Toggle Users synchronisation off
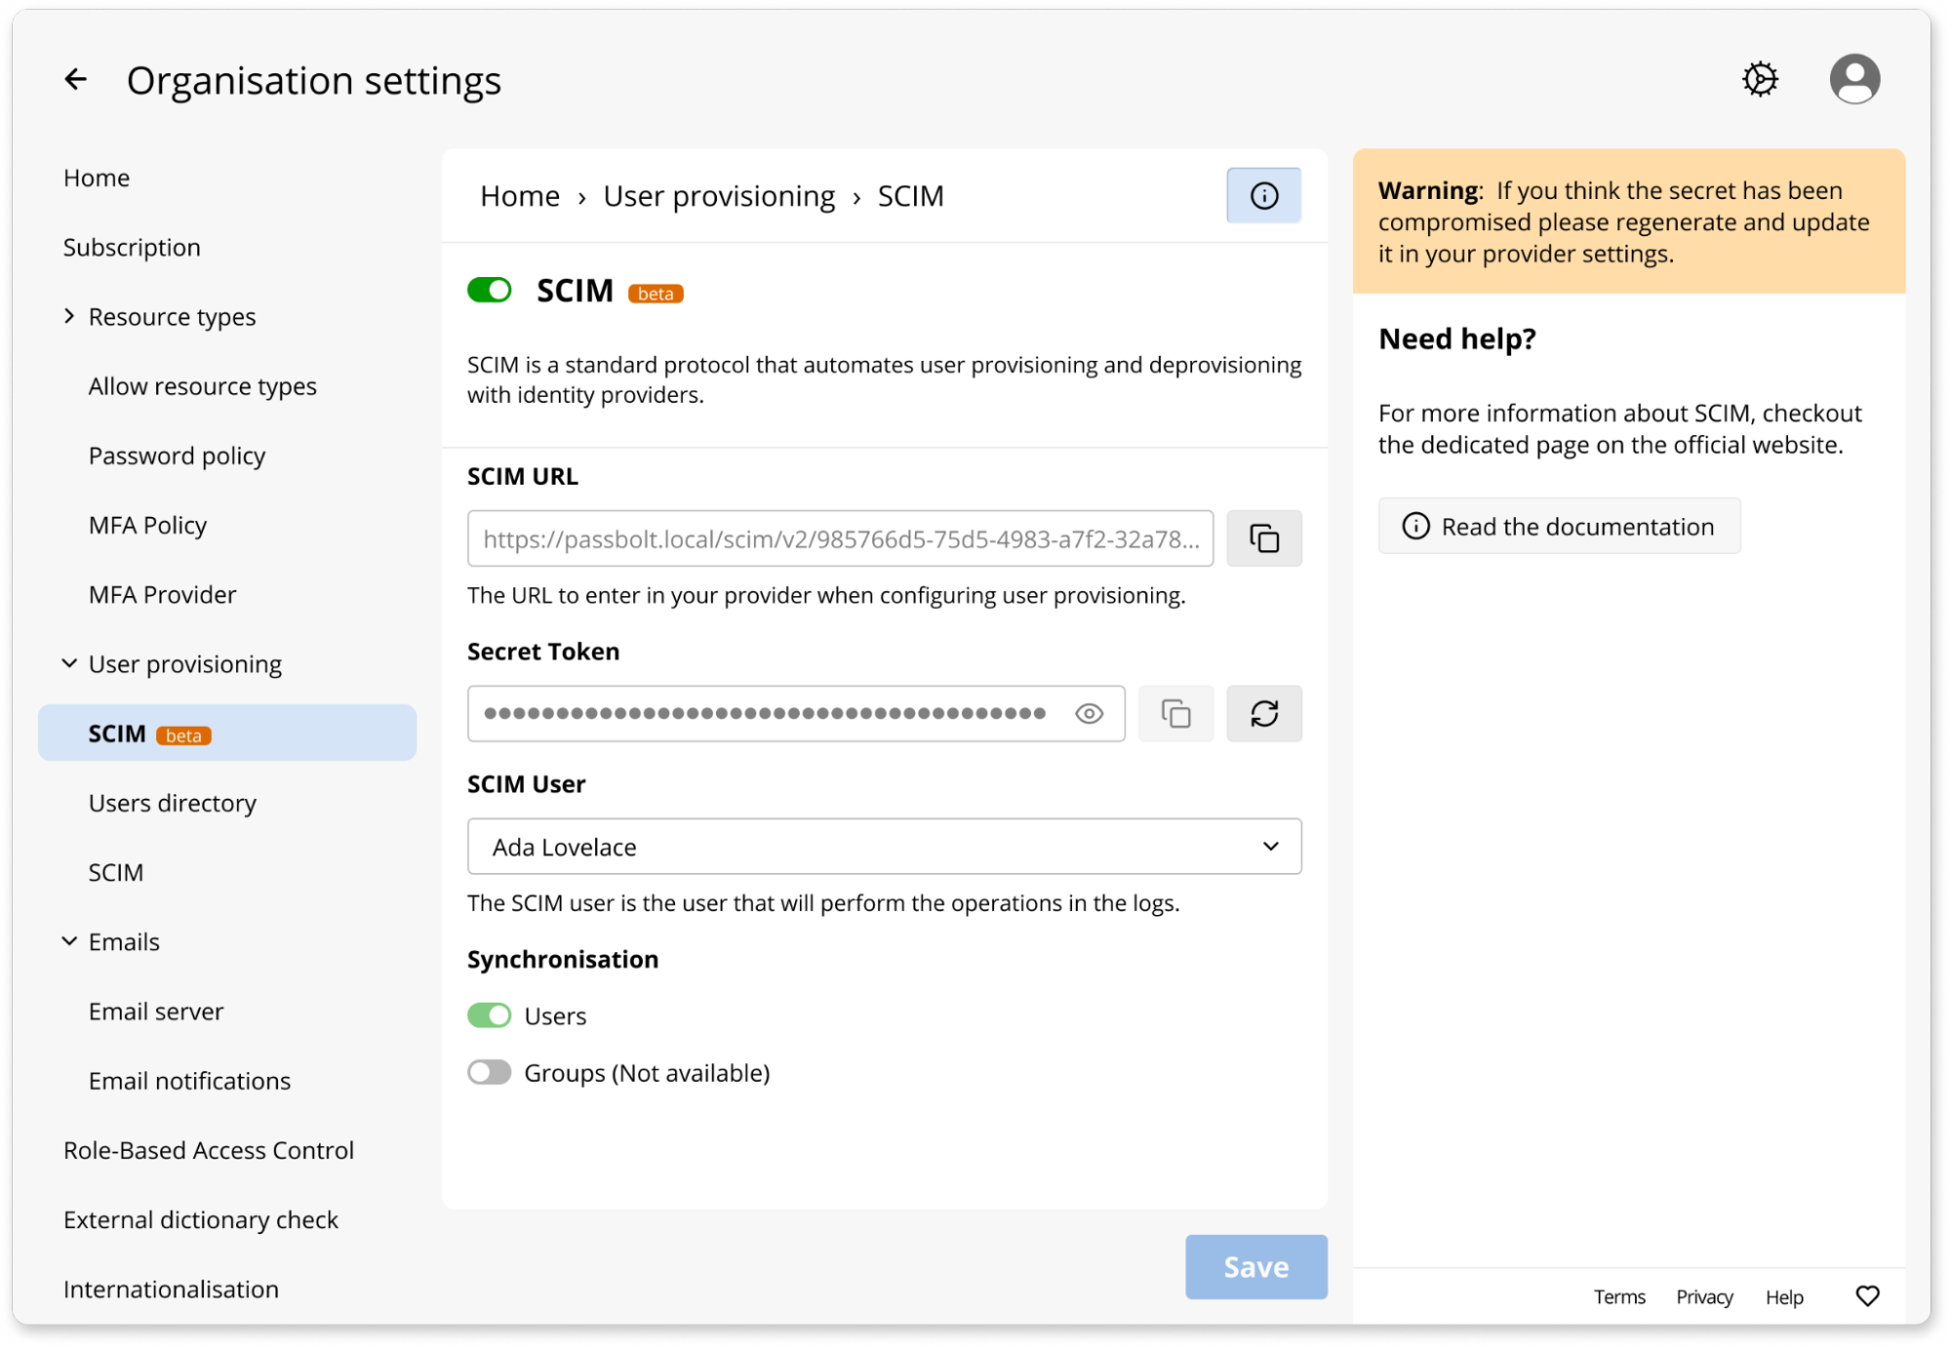1950x1348 pixels. click(x=490, y=1015)
